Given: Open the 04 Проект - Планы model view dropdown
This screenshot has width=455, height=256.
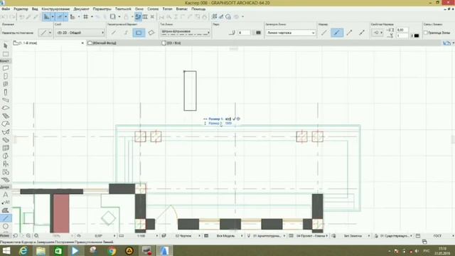Looking at the screenshot, I should pyautogui.click(x=312, y=236).
